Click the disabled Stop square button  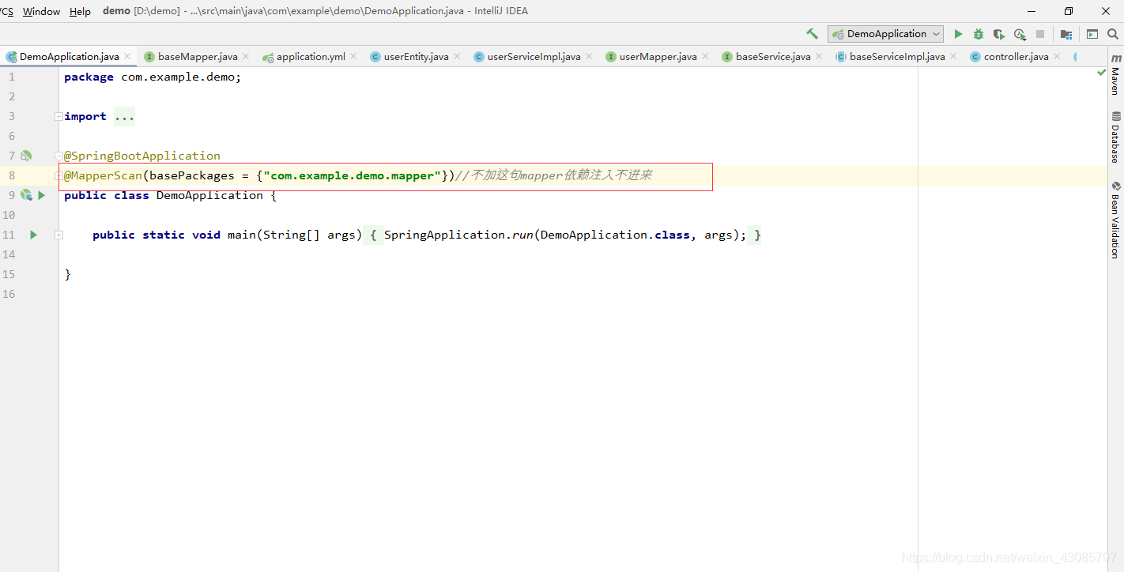tap(1040, 34)
